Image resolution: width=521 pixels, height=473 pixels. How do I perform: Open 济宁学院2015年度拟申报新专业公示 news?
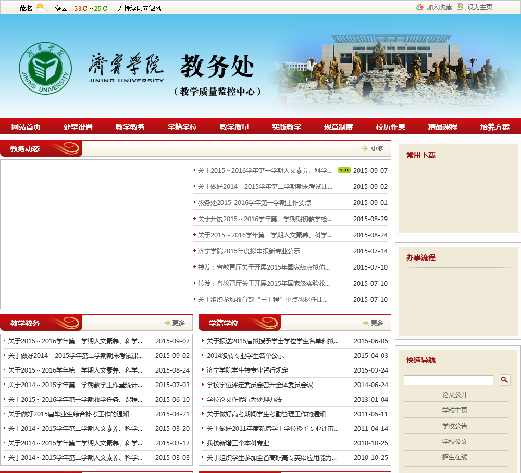click(249, 251)
